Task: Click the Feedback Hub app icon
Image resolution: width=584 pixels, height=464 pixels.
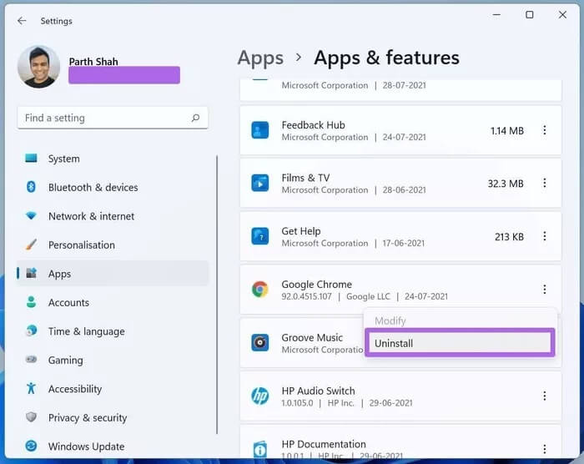Action: pyautogui.click(x=260, y=130)
